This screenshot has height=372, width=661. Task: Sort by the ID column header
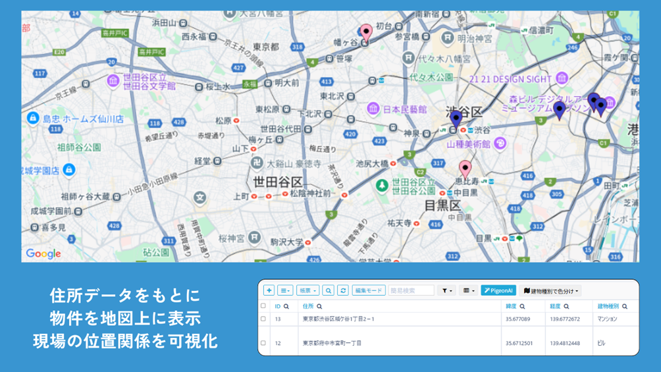point(277,306)
